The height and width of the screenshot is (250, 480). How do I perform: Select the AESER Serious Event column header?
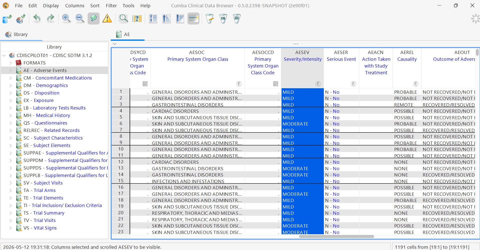click(x=341, y=68)
